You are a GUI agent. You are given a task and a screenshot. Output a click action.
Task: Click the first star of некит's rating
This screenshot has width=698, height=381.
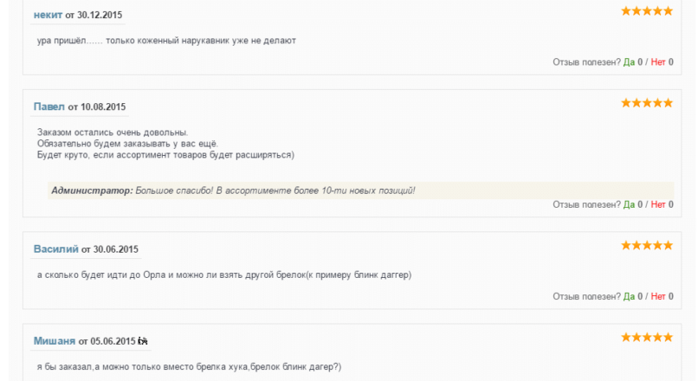626,11
